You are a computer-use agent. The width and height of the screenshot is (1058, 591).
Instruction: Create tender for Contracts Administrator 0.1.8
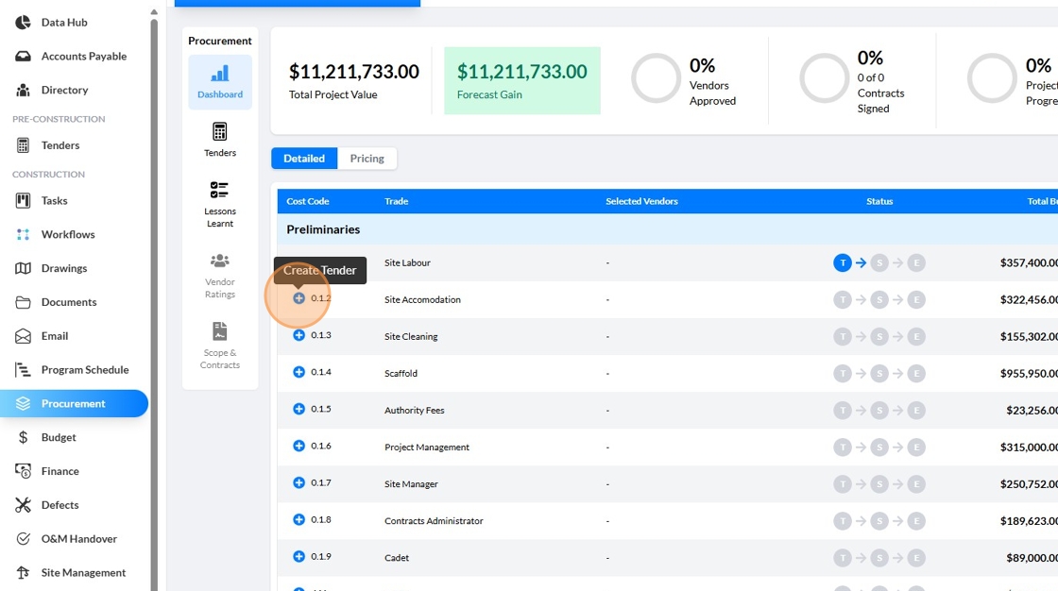tap(299, 519)
